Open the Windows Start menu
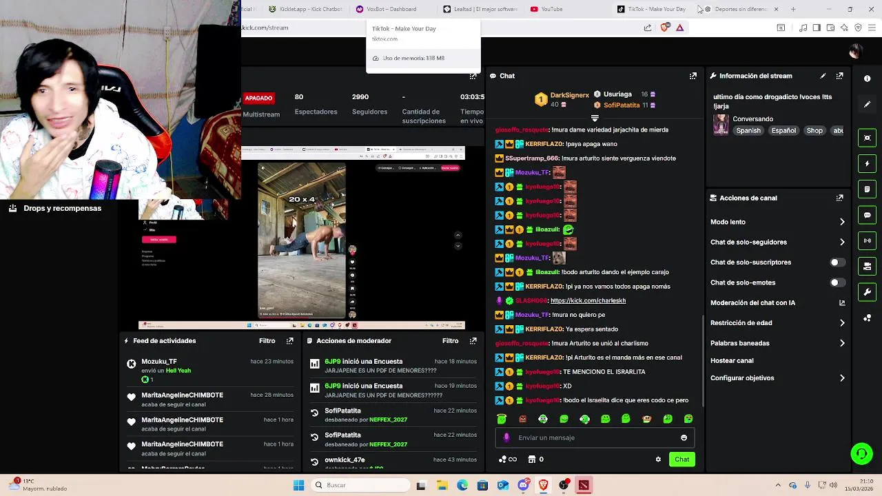The height and width of the screenshot is (496, 882). tap(298, 485)
